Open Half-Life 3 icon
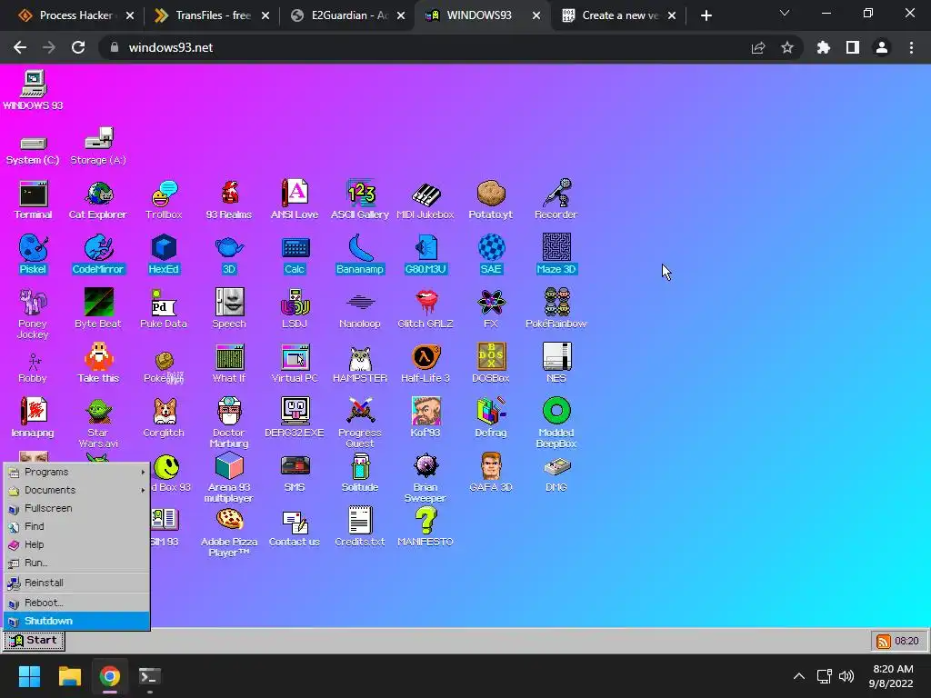 (x=425, y=364)
